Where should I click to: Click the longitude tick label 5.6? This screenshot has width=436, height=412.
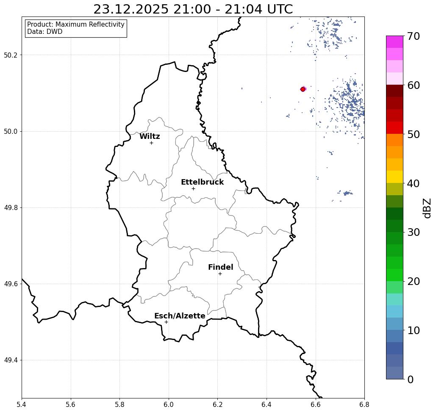(71, 404)
